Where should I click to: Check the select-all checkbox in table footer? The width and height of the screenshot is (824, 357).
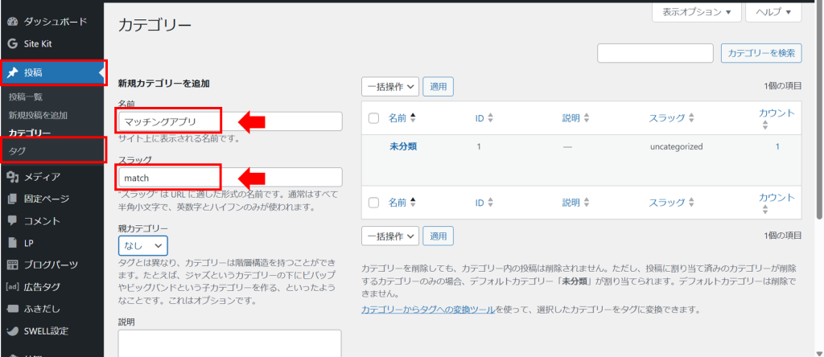(373, 203)
